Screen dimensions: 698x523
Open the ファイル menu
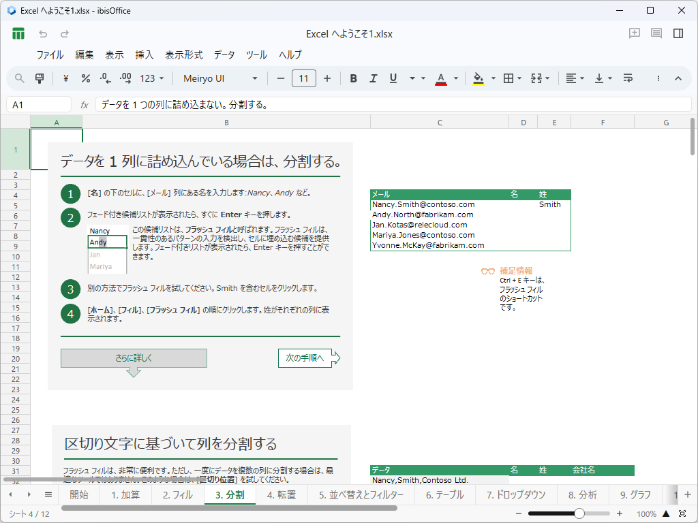tap(50, 54)
